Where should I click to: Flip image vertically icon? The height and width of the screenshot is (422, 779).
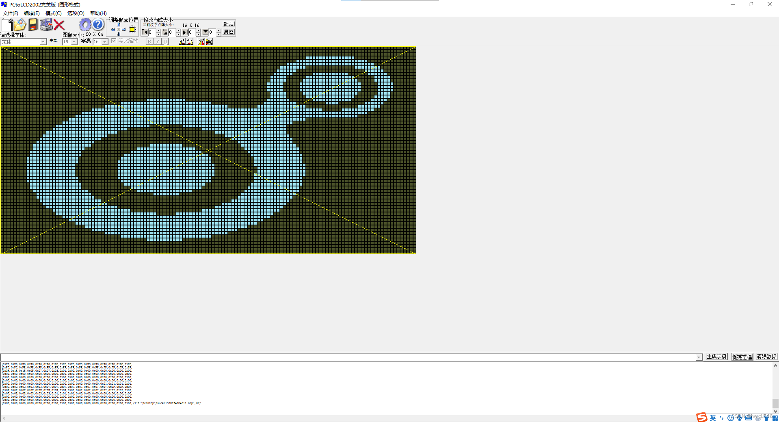coord(209,41)
